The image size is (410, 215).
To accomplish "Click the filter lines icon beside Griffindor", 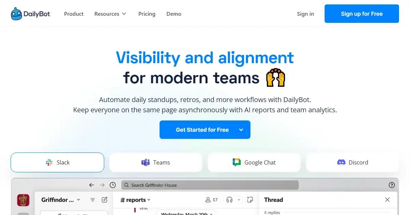I will [x=93, y=200].
